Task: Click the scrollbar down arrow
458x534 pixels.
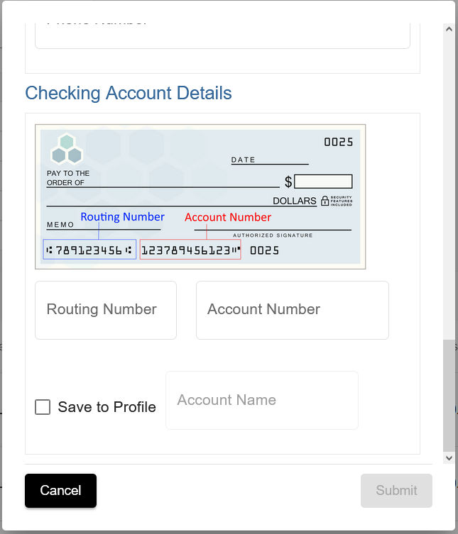Action: 449,457
